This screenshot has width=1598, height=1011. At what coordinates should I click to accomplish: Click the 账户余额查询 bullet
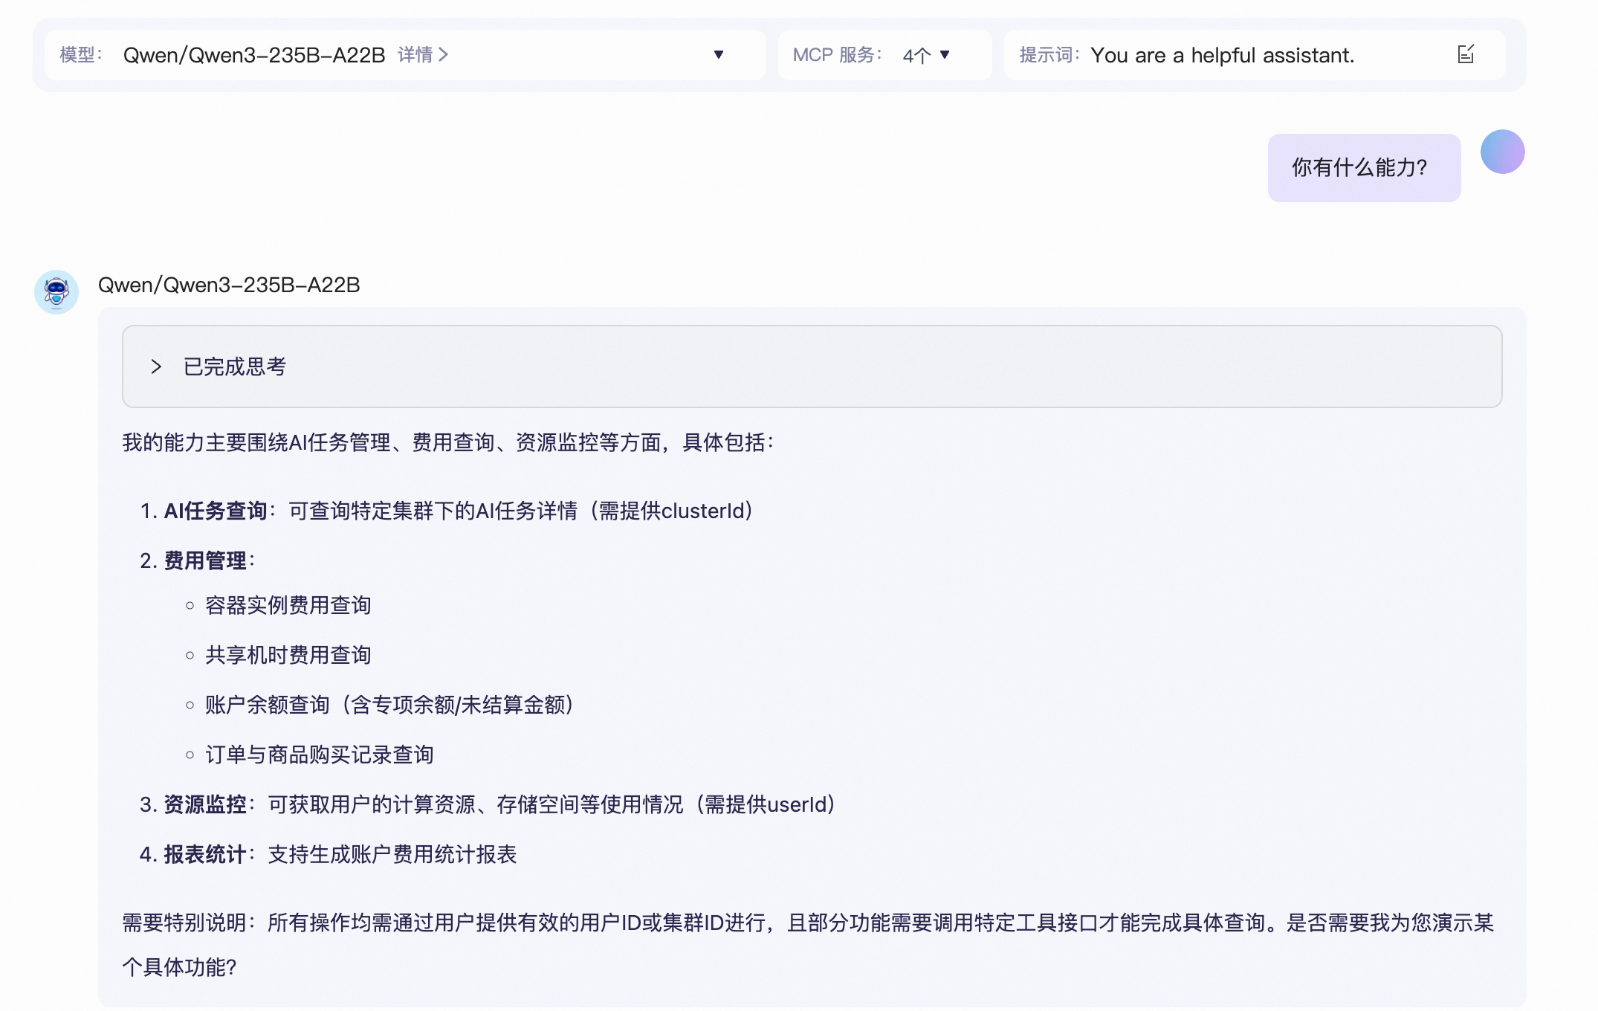[388, 705]
